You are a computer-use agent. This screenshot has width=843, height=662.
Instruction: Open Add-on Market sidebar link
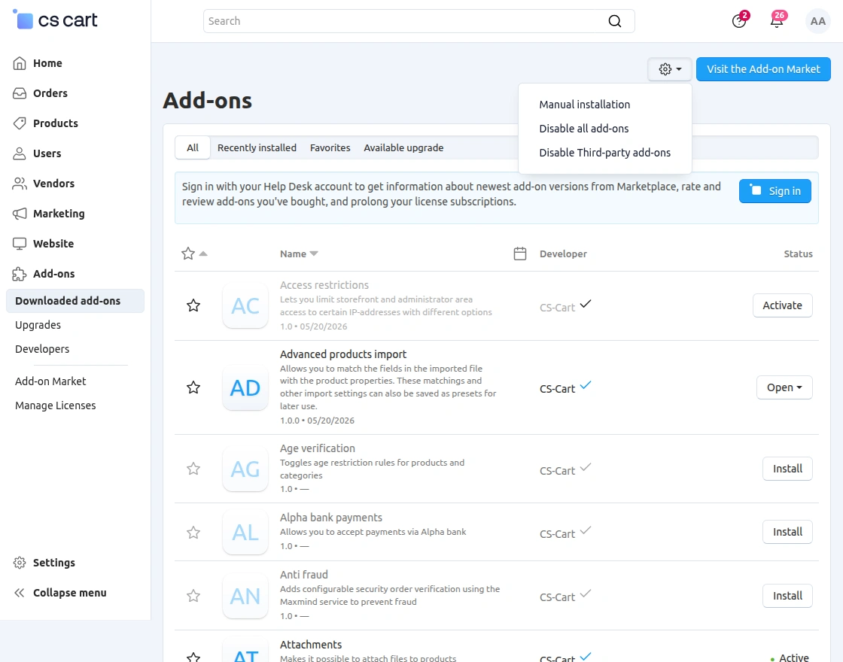tap(50, 381)
